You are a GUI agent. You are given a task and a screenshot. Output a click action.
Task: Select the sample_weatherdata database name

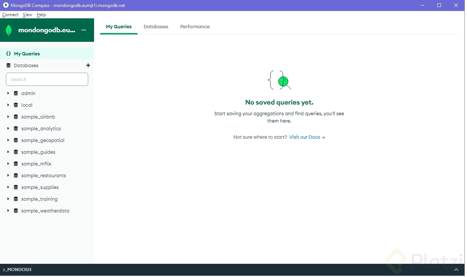45,211
